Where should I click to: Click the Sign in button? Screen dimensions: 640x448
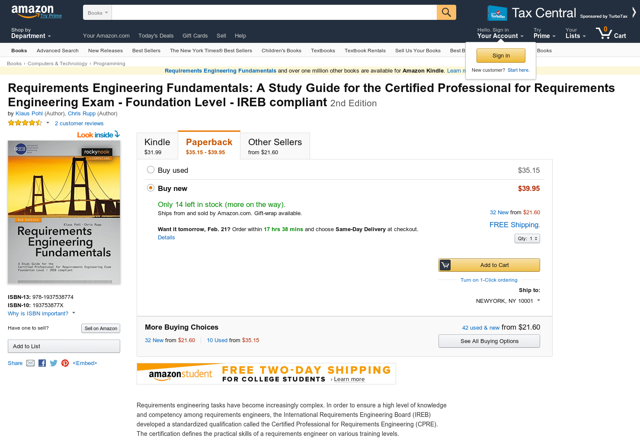pos(501,55)
